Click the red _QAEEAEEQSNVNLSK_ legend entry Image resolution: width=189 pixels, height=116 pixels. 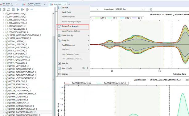point(79,83)
